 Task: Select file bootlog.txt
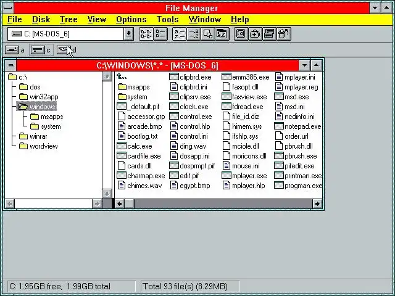(x=138, y=136)
